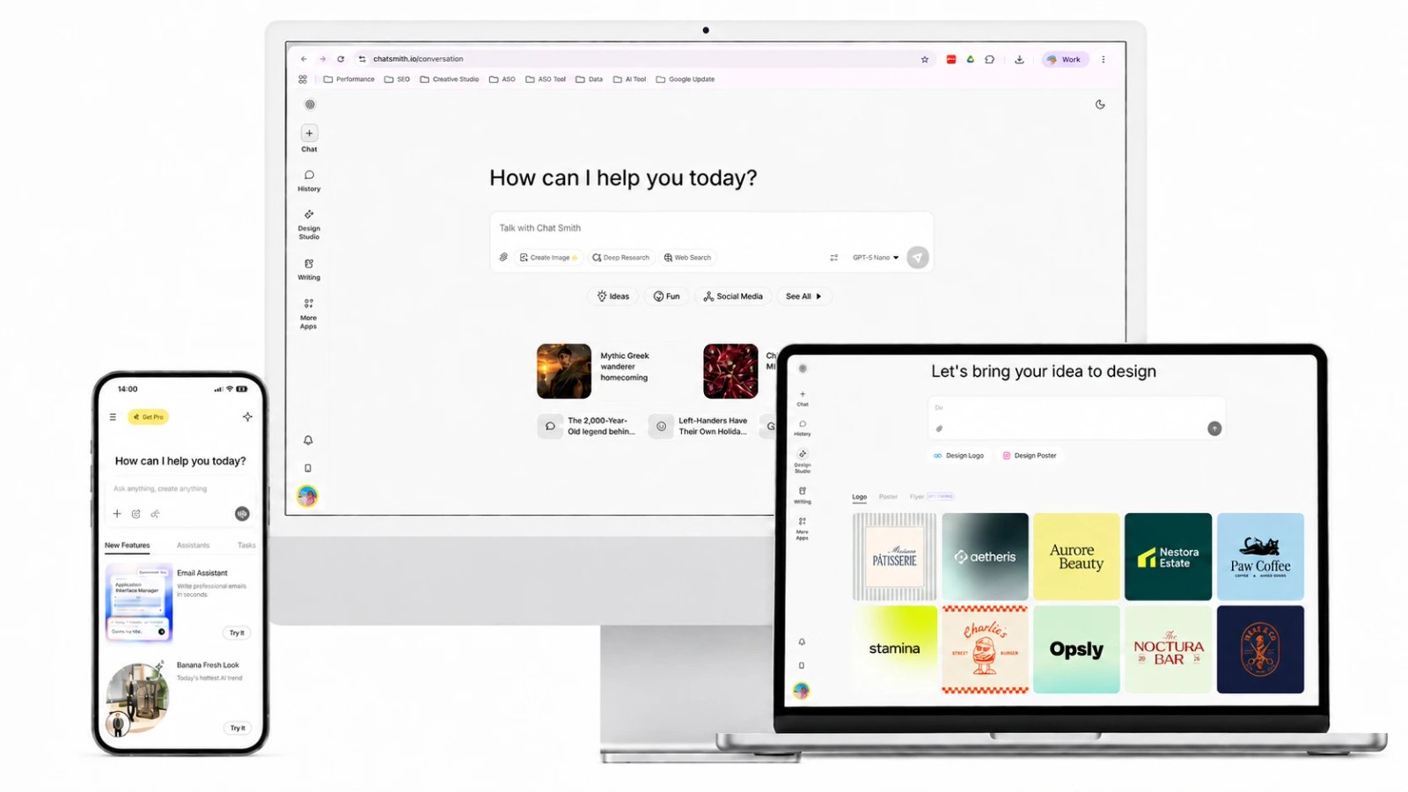This screenshot has width=1408, height=792.
Task: Toggle dark mode with the moon icon
Action: (x=1100, y=104)
